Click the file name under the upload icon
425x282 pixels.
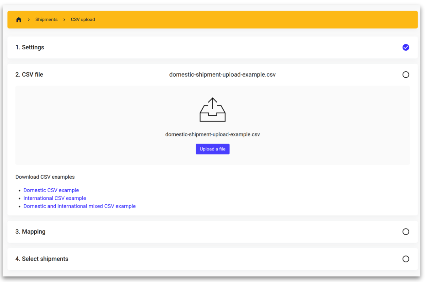pyautogui.click(x=212, y=134)
